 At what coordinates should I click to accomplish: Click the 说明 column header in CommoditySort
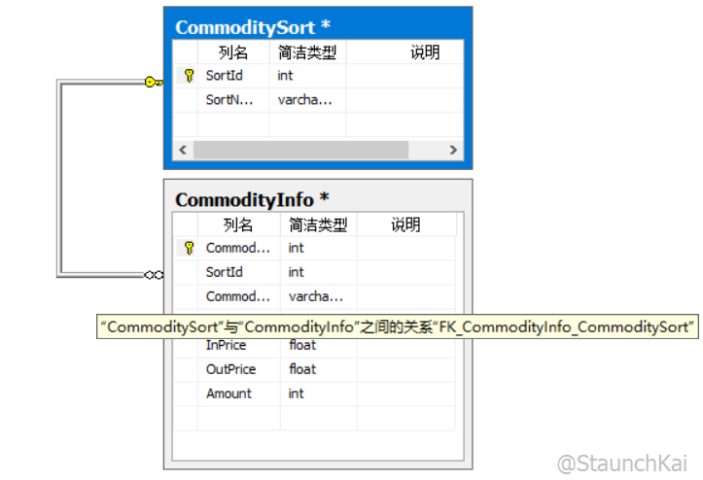point(404,52)
